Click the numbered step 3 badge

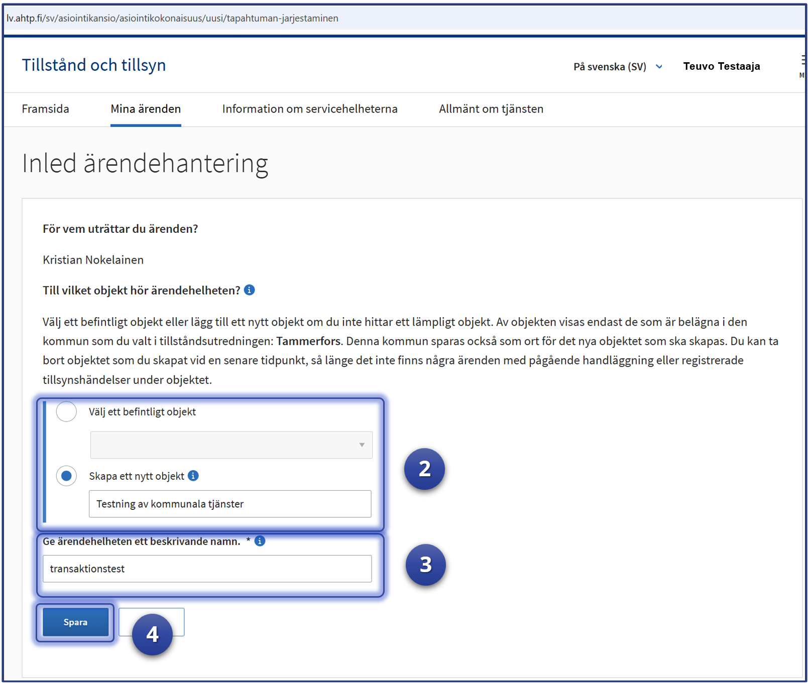425,565
